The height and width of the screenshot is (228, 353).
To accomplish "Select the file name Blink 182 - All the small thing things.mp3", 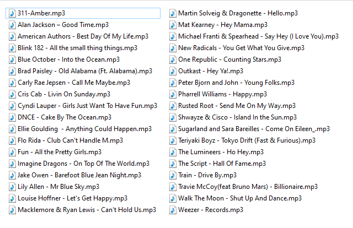I will coord(77,48).
